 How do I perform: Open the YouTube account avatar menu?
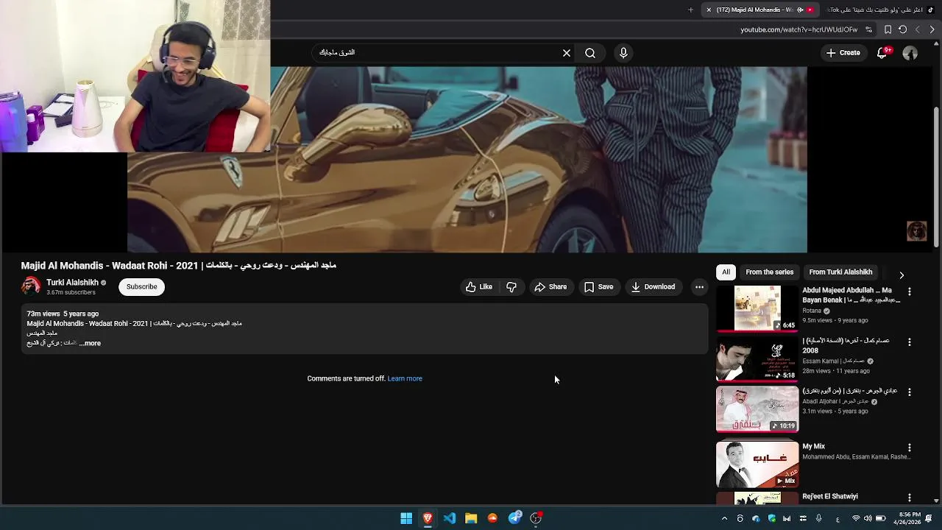910,53
